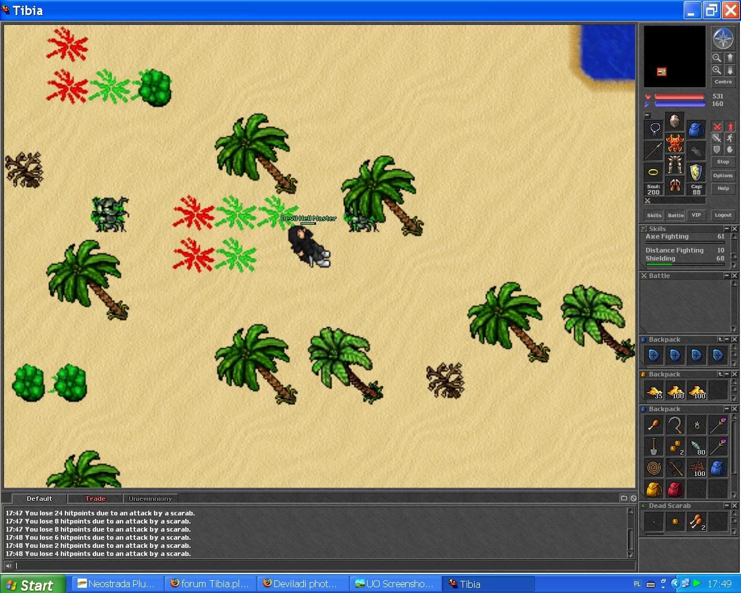
Task: Select the fishing rod item
Action: [675, 468]
